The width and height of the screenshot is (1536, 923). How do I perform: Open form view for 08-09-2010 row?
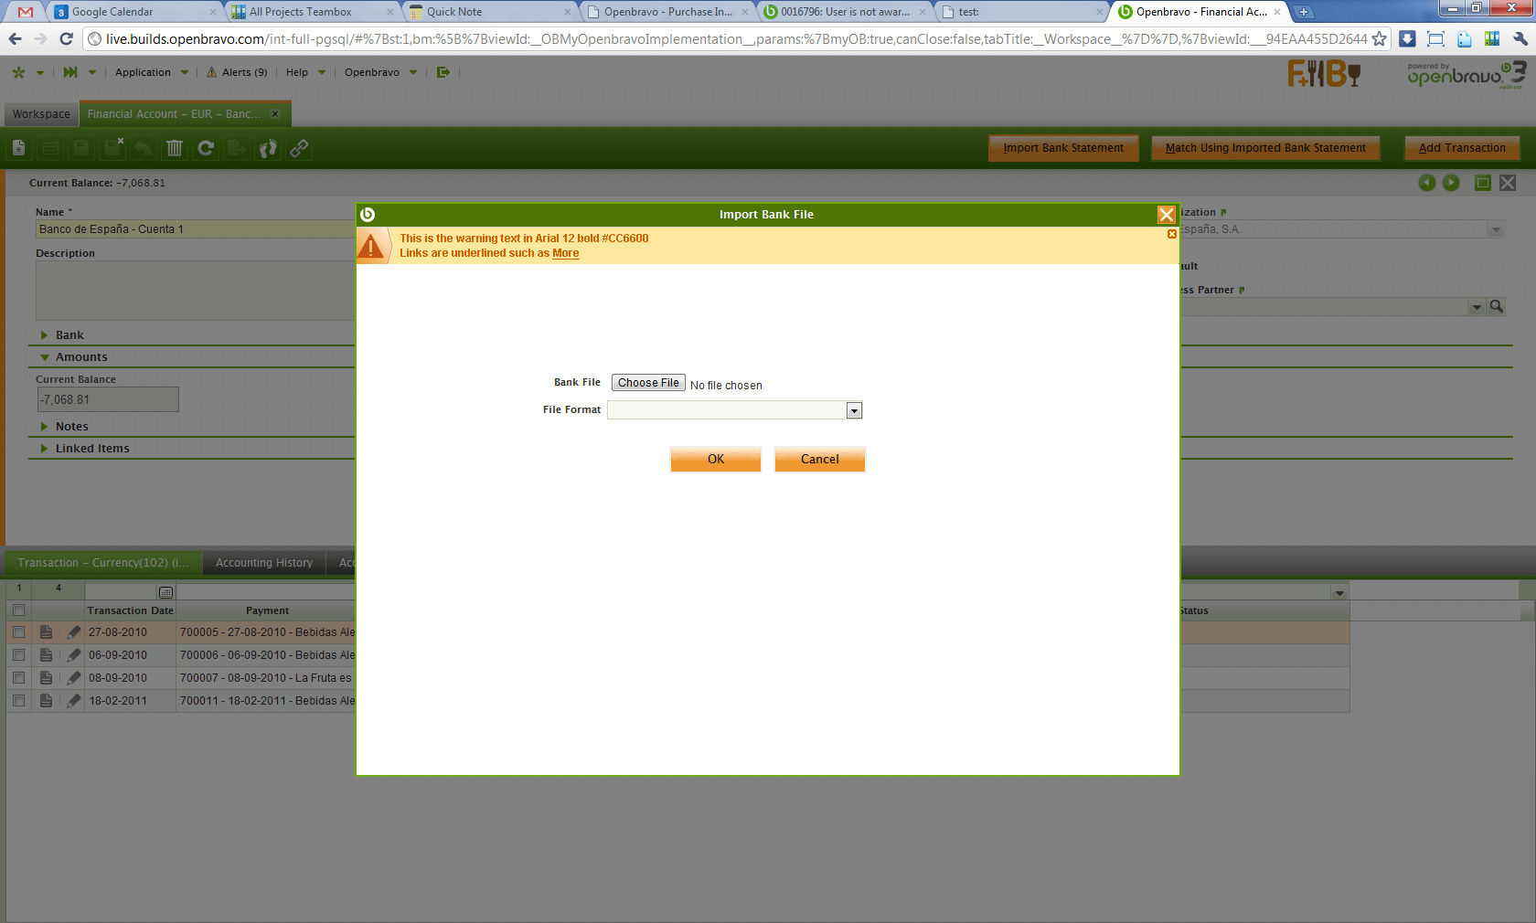point(47,678)
